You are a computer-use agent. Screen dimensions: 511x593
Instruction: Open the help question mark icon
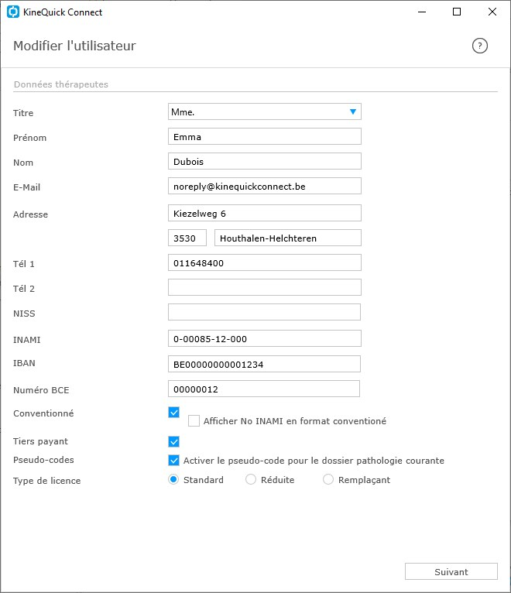pos(479,46)
